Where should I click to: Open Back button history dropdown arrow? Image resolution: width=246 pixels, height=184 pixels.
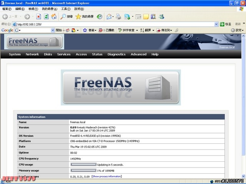click(x=20, y=16)
